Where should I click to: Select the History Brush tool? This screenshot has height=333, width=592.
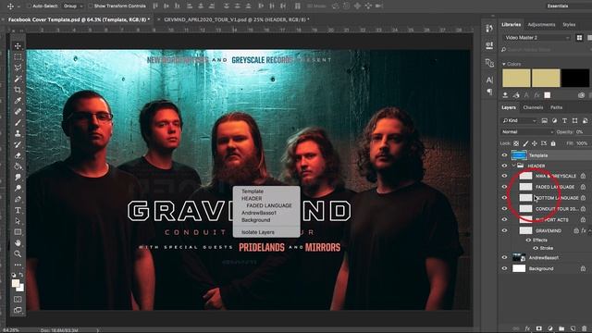click(18, 144)
